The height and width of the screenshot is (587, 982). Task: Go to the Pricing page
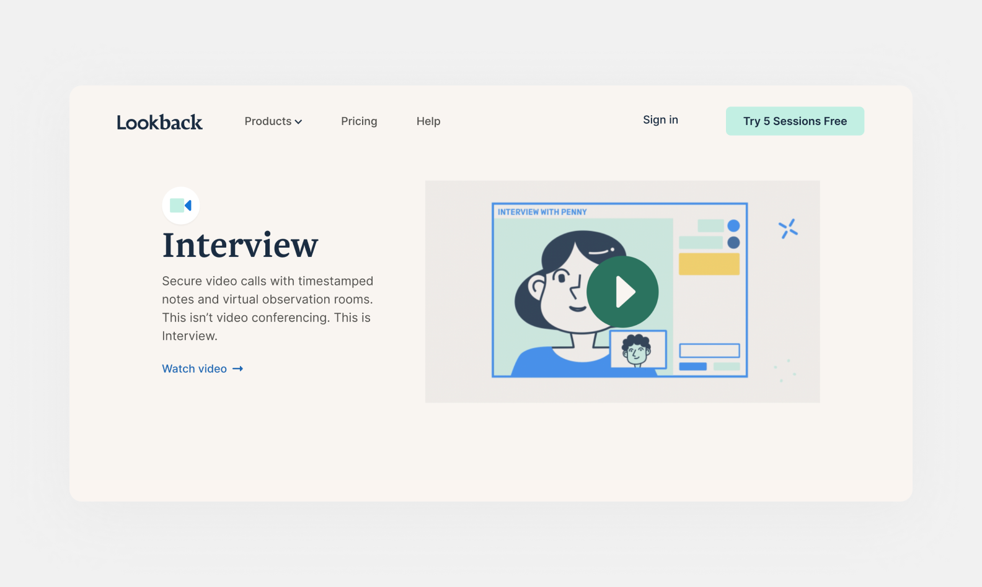click(359, 121)
